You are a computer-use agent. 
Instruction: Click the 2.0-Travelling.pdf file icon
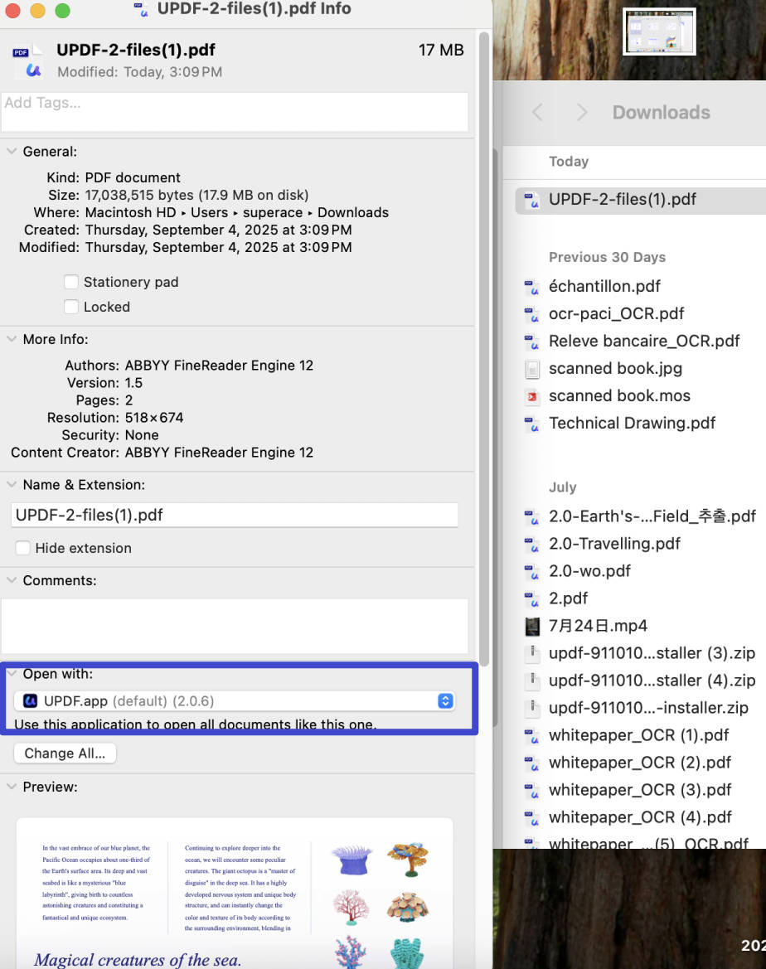(x=531, y=545)
